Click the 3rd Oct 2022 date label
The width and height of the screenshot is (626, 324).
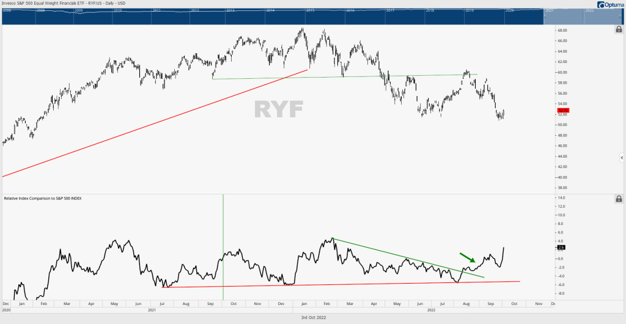312,318
